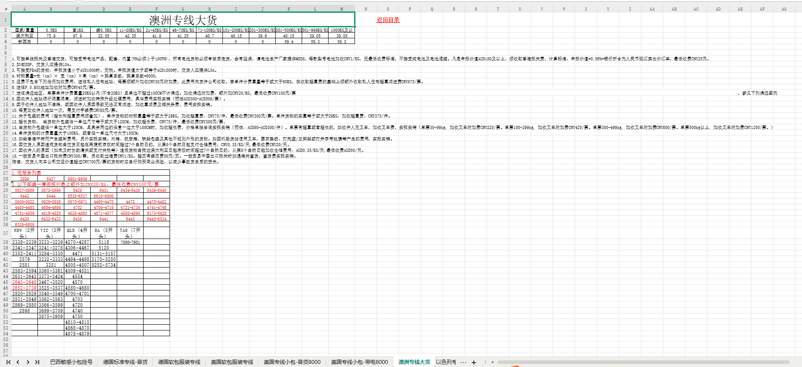
Task: Select the merged title cell 澳洲专线大货
Action: (183, 20)
